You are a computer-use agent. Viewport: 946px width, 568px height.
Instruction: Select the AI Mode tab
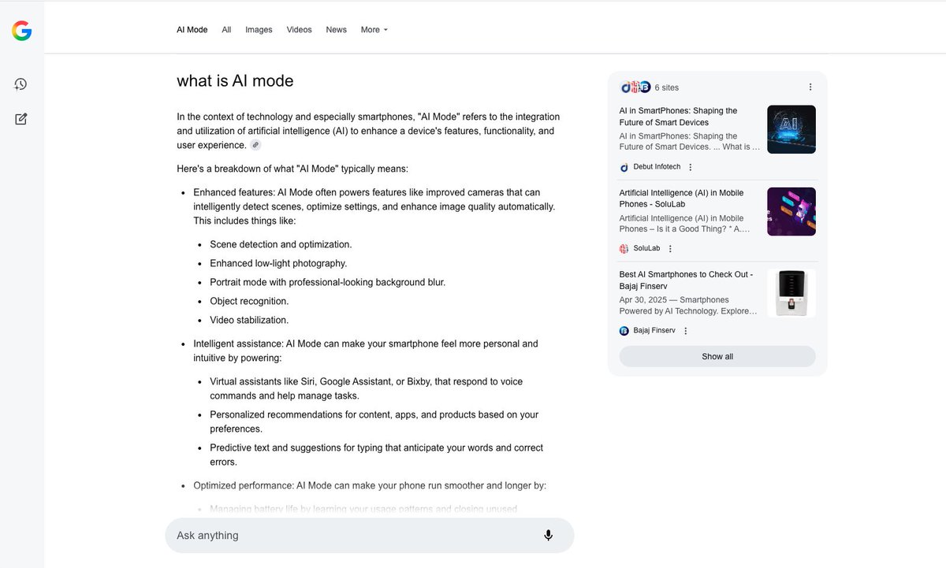192,30
